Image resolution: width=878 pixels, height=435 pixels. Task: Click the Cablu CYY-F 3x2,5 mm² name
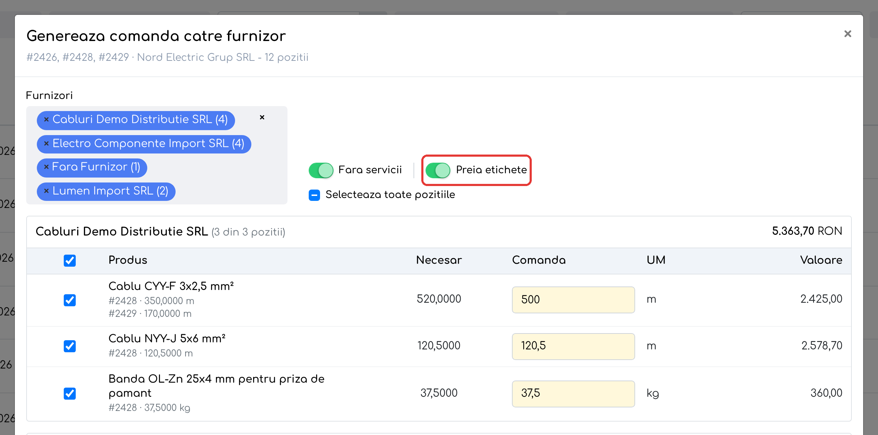pos(171,286)
